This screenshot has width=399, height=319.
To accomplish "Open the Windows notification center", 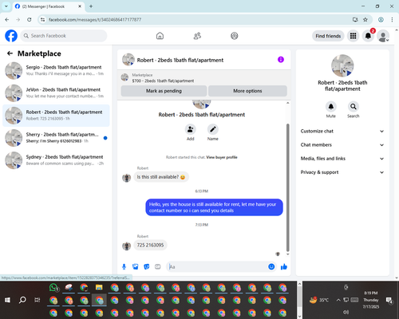I will (x=389, y=300).
